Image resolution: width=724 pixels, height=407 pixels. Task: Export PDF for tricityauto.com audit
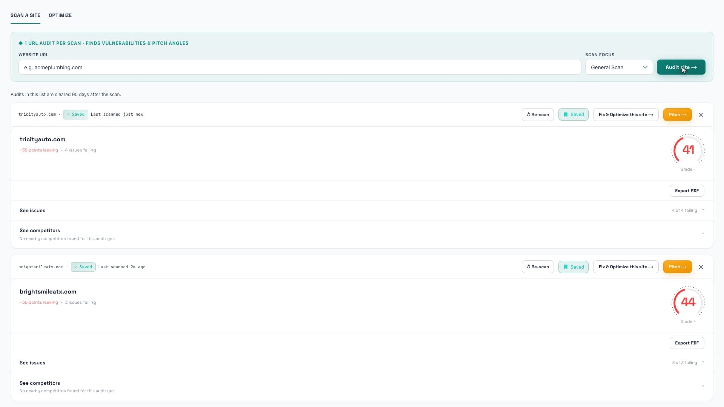point(687,191)
